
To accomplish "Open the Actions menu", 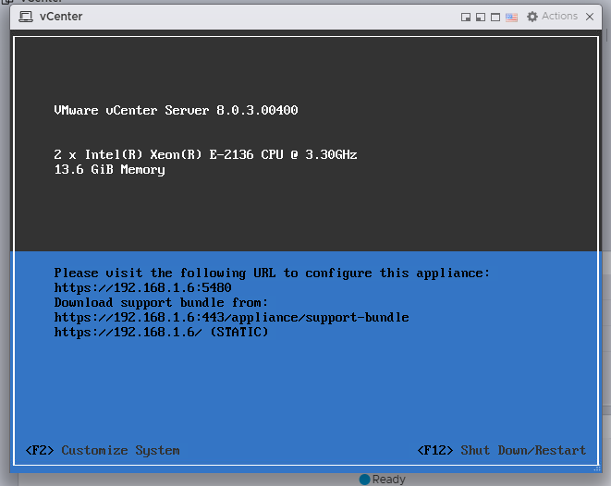I will coord(559,16).
